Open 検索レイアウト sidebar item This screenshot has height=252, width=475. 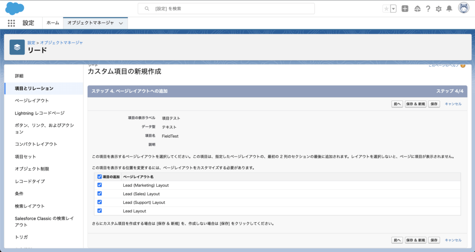30,206
